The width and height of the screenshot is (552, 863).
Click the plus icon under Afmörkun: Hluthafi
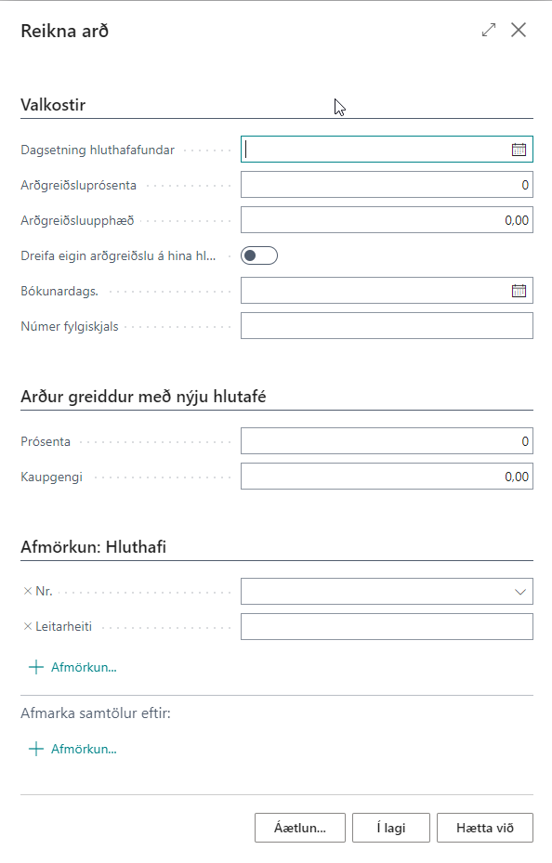tap(35, 667)
